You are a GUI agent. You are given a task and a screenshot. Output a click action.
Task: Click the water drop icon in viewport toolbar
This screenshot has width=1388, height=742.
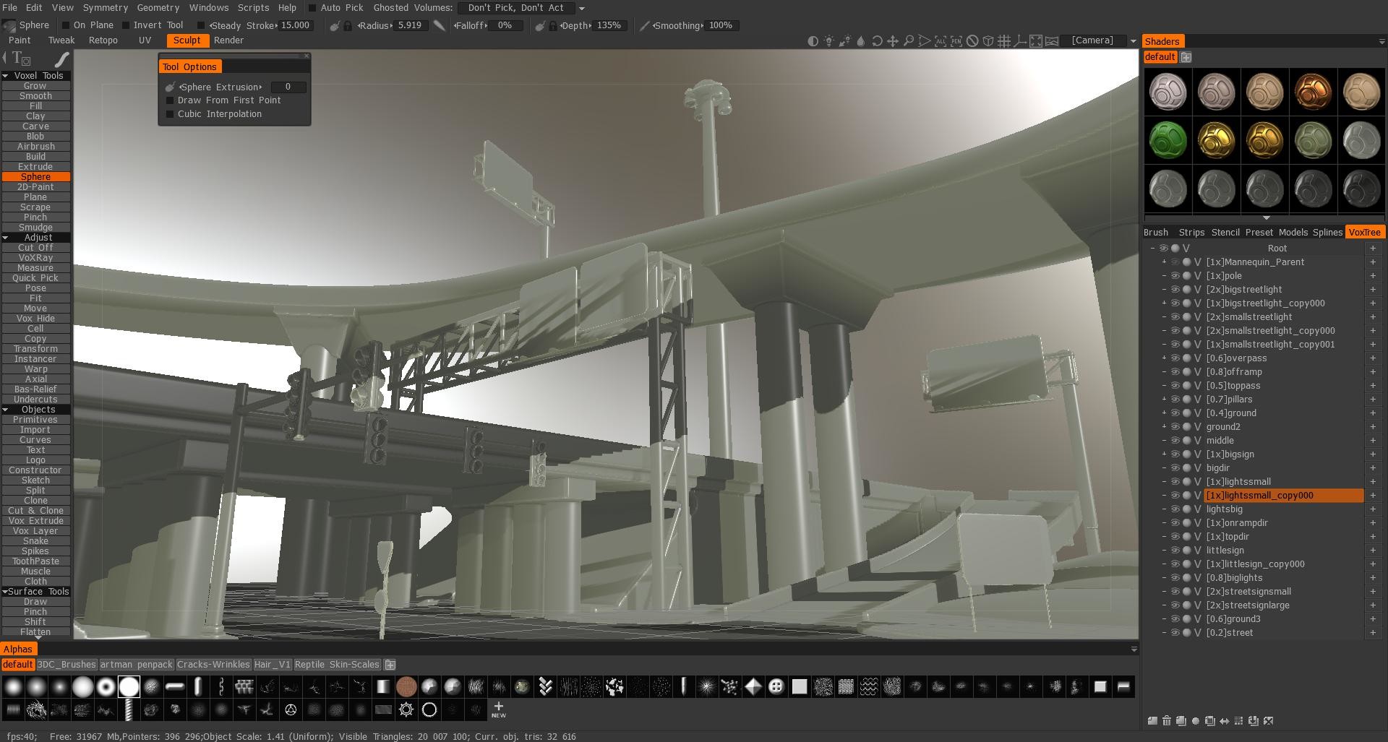point(860,41)
